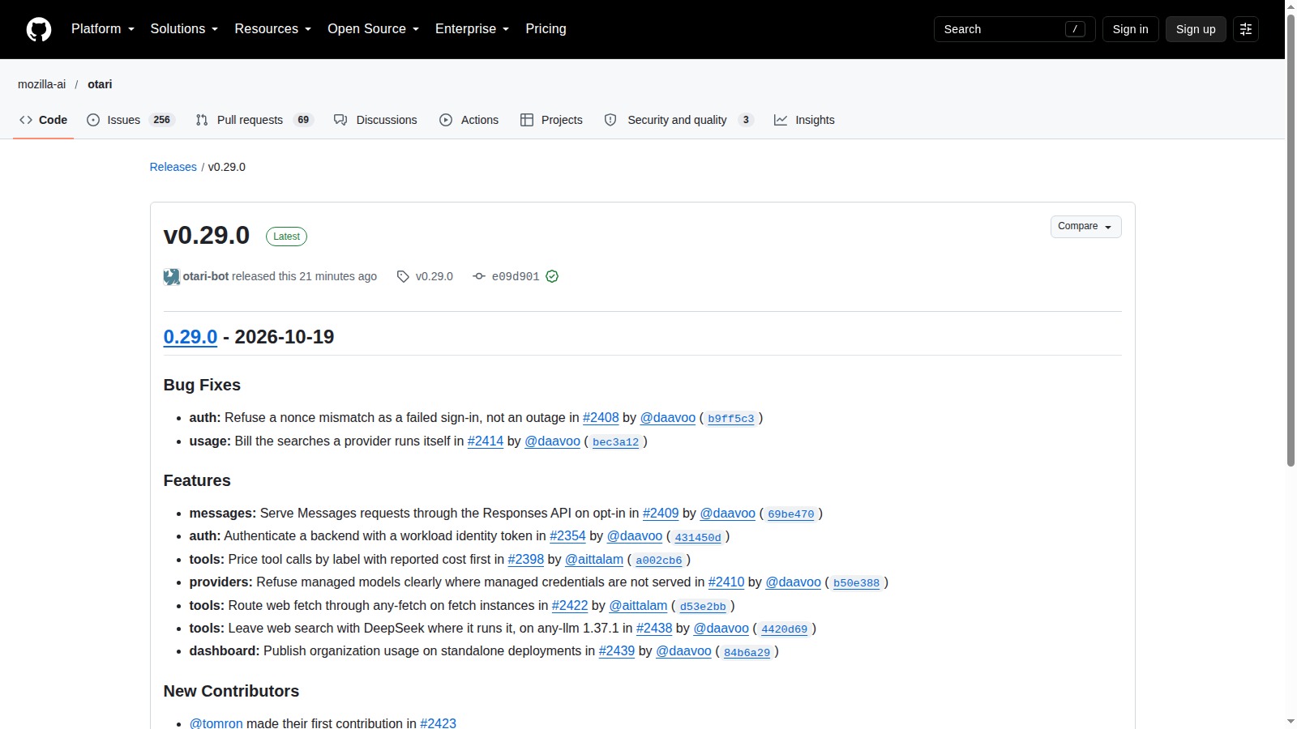Image resolution: width=1297 pixels, height=729 pixels.
Task: Click the Discussions speech bubble icon
Action: [340, 120]
